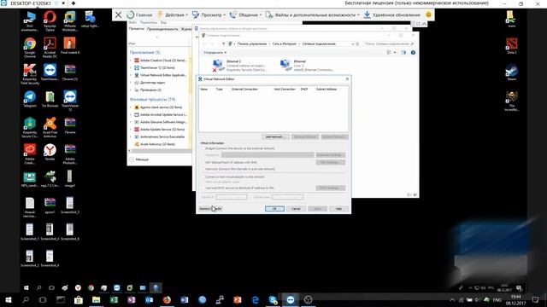Screen dimensions: 547x307
Task: Select Avast Free Antivirus desktop icon
Action: [x=50, y=127]
